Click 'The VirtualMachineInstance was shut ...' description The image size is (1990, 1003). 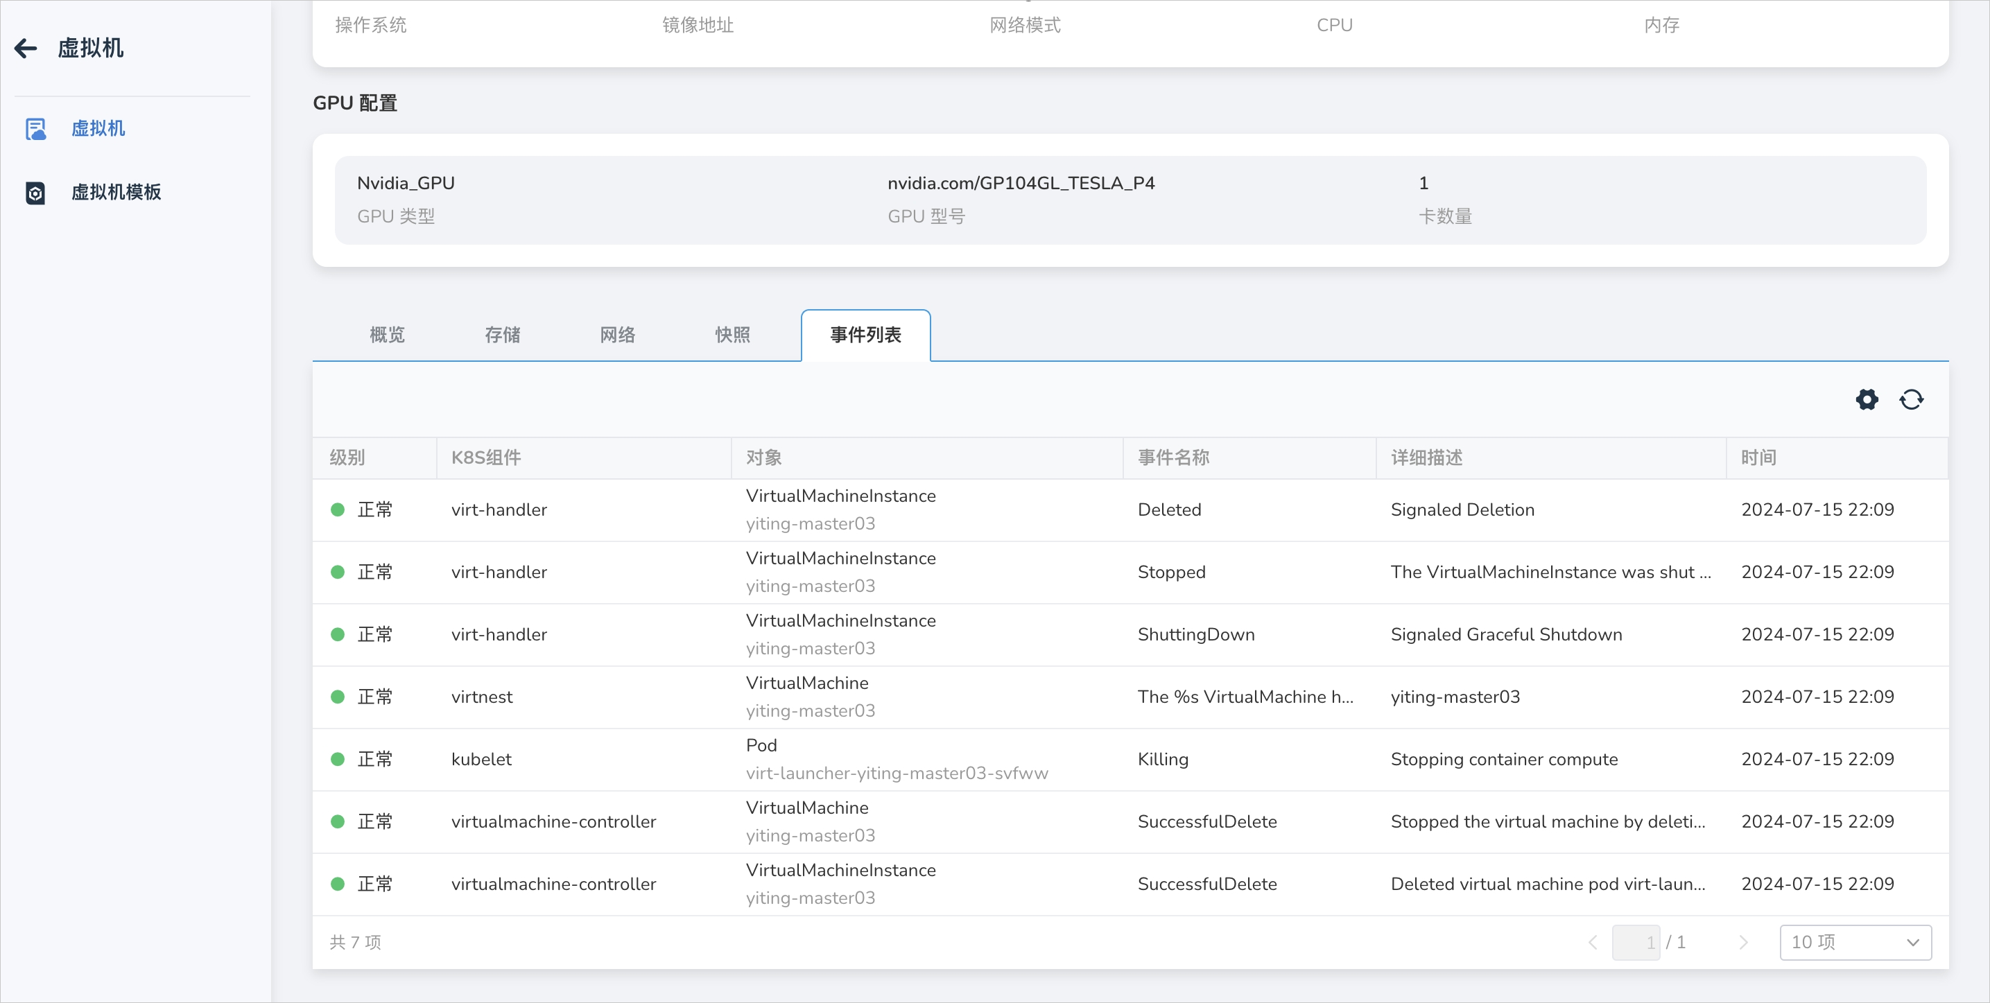click(x=1550, y=572)
